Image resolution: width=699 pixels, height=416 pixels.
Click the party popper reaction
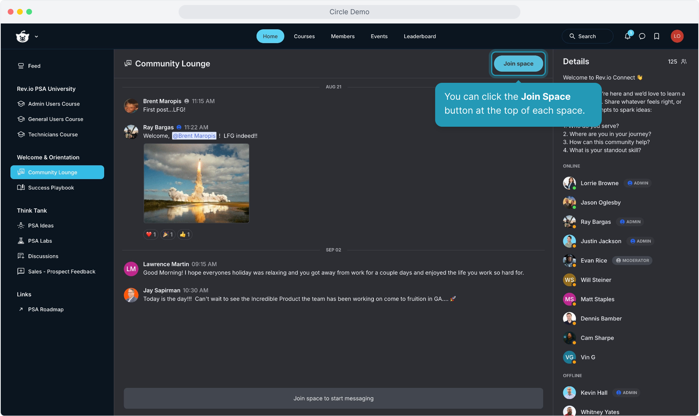coord(168,234)
